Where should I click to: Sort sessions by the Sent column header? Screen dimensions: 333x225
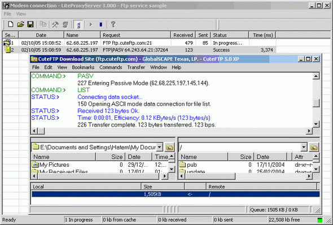coord(203,35)
